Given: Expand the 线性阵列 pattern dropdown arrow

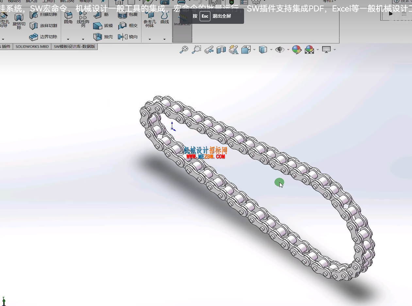Looking at the screenshot, I should 83,40.
